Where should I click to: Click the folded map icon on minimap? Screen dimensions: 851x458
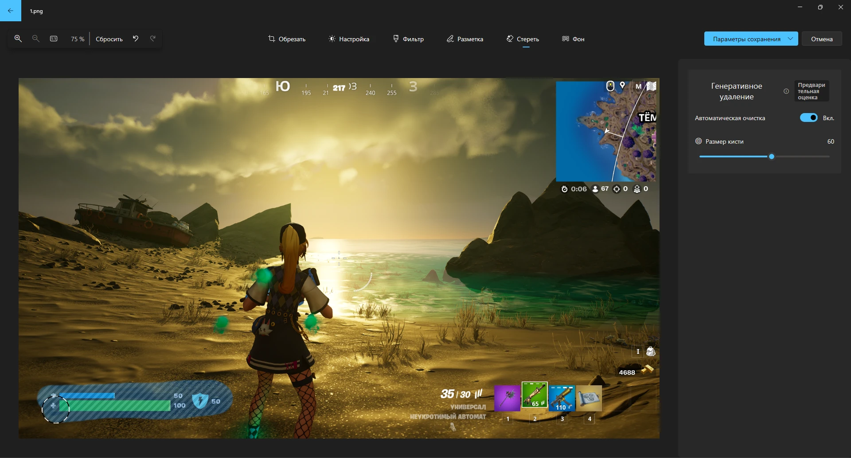point(652,86)
